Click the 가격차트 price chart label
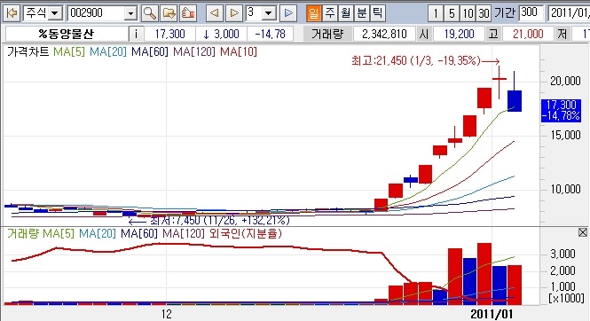The image size is (590, 321). pos(28,51)
